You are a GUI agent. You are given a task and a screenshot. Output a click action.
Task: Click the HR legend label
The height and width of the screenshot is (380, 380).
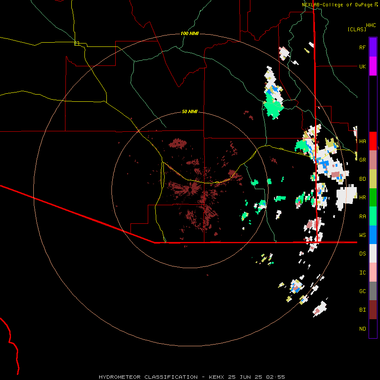[362, 198]
